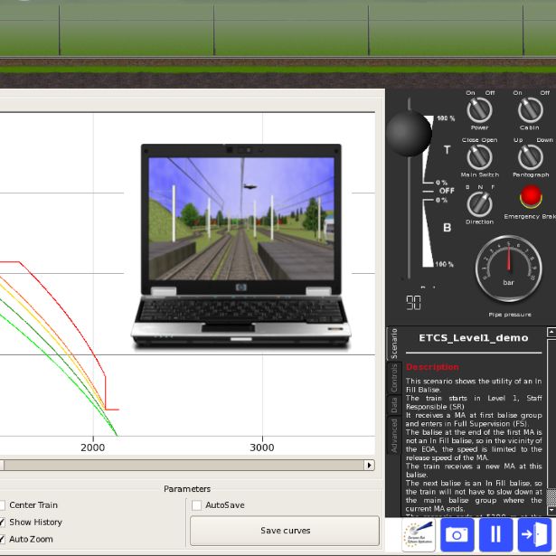
Task: Enable the Center Train checkbox
Action: (x=2, y=505)
